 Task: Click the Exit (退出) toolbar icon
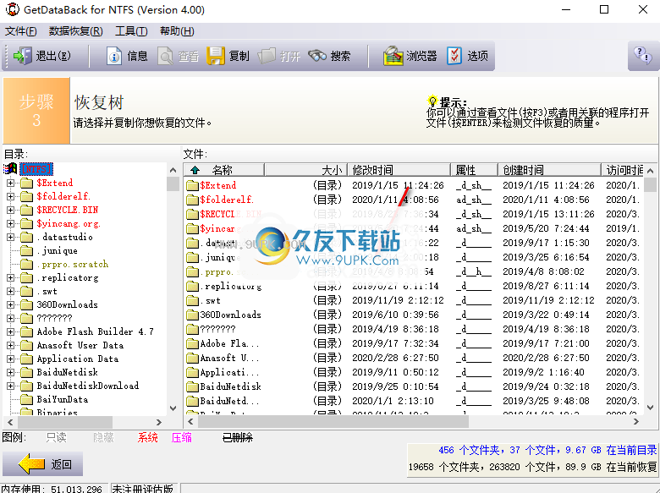22,56
